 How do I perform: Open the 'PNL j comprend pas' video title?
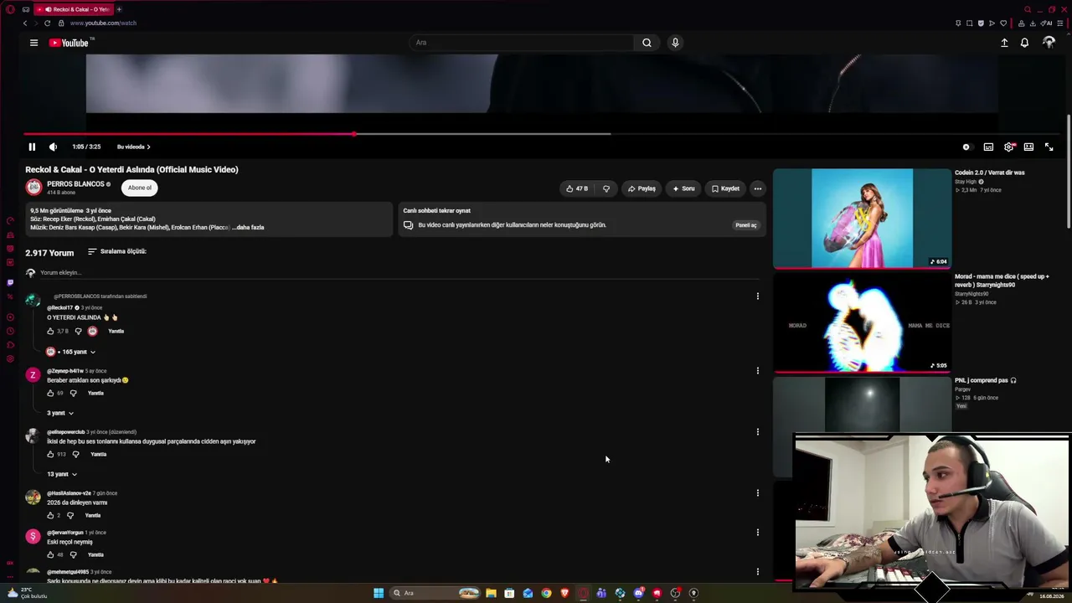point(986,380)
